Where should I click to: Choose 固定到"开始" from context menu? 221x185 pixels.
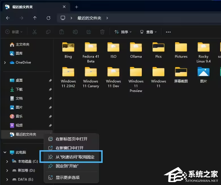point(71,166)
